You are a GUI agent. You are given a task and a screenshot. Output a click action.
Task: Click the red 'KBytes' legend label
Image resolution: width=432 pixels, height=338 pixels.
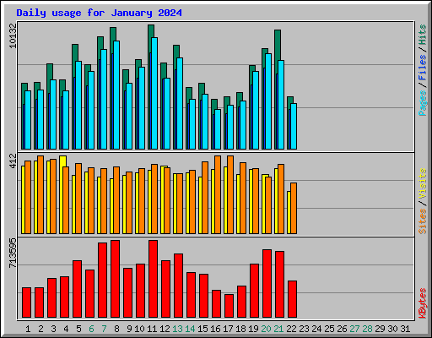tap(423, 303)
